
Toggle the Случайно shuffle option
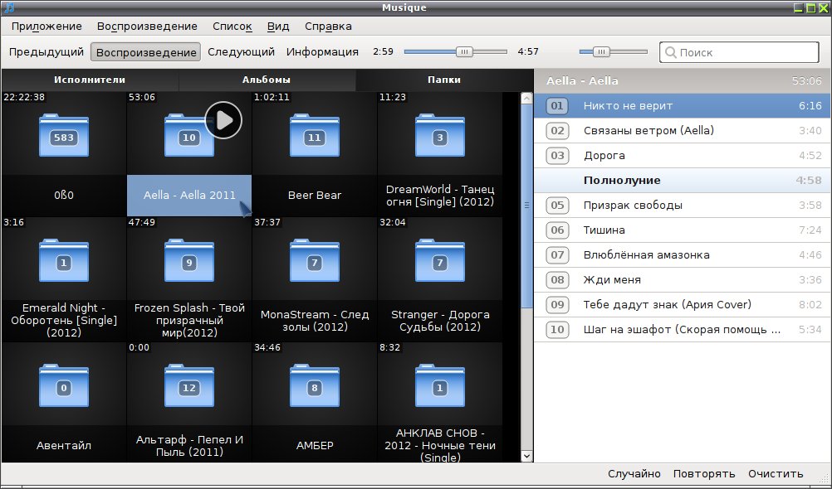[x=634, y=473]
